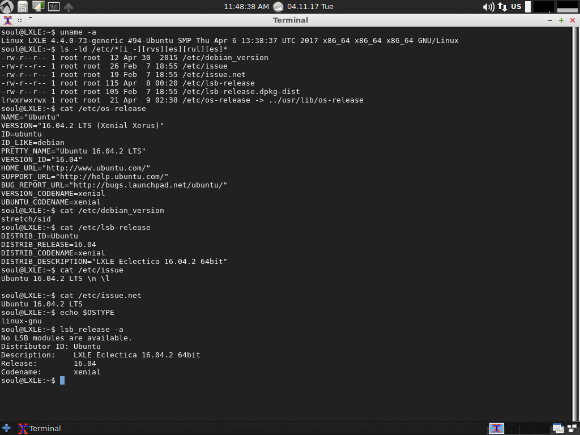Click the 'NAME="Ubuntu"' line
580x435 pixels.
(x=31, y=117)
